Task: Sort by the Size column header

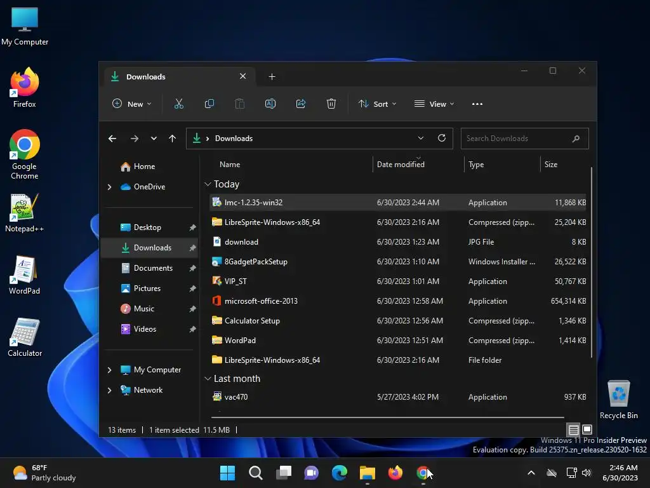Action: pyautogui.click(x=550, y=165)
